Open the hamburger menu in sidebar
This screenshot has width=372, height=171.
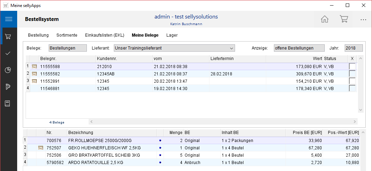click(x=8, y=19)
